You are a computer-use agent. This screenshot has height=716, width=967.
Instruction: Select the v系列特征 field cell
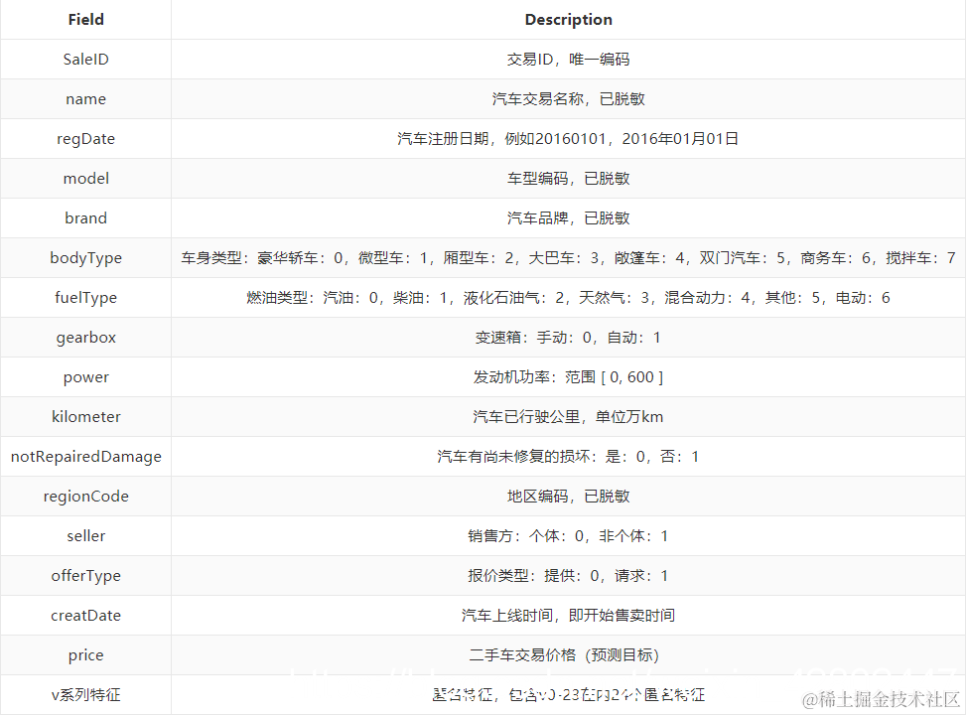pos(85,695)
